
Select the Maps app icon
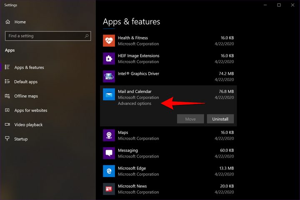109,135
